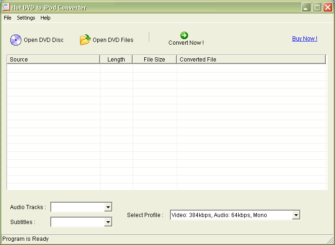The image size is (335, 245).
Task: Follow the Buy Now! link
Action: (x=305, y=39)
